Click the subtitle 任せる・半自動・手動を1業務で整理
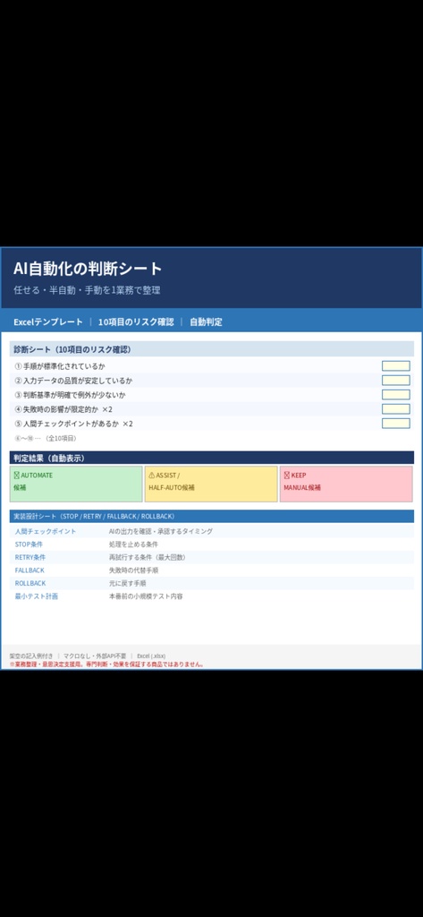 [87, 290]
